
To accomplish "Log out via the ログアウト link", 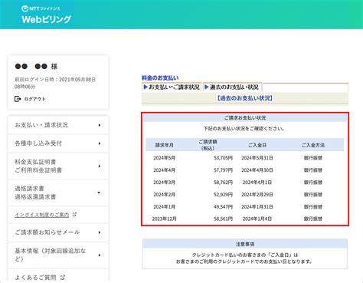I will point(34,99).
